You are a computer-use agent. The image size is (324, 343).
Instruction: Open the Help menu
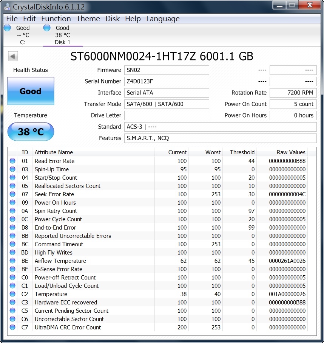(133, 19)
